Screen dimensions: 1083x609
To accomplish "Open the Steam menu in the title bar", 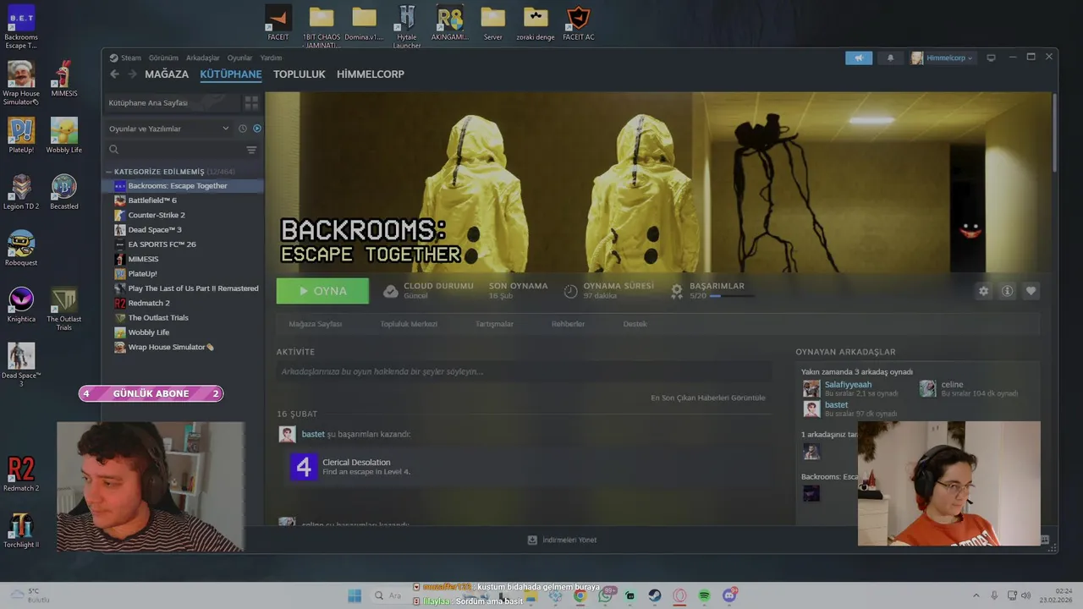I will pos(125,58).
